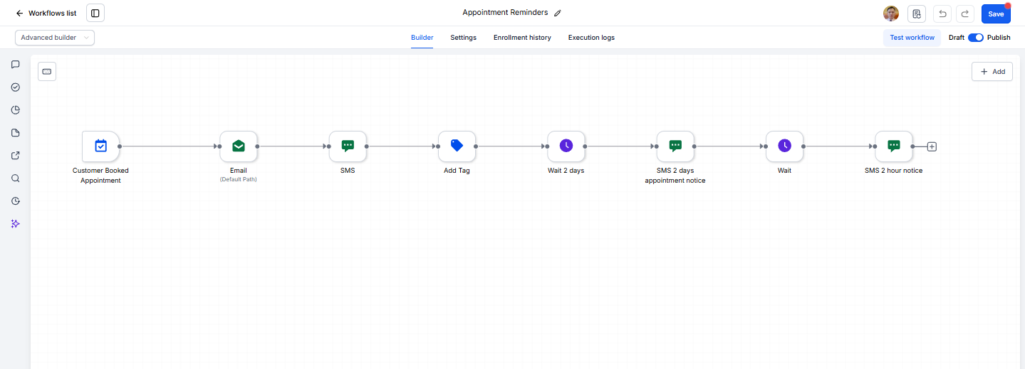This screenshot has height=369, width=1025.
Task: Open the Advanced builder dropdown
Action: 55,38
